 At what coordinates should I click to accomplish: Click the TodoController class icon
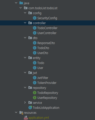coord(35,28)
